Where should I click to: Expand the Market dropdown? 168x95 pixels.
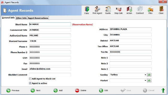[x=145, y=81]
